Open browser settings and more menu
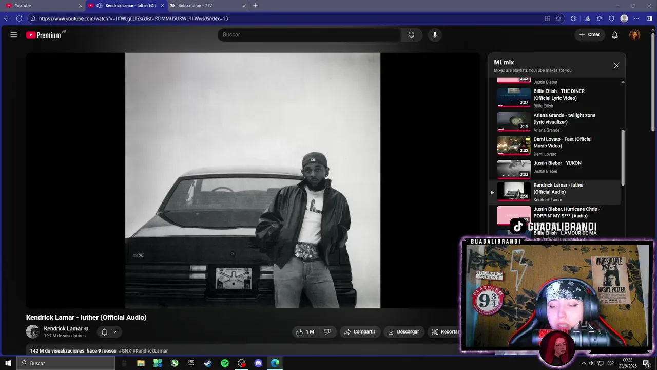Screen dimensions: 657x370 coord(637,18)
